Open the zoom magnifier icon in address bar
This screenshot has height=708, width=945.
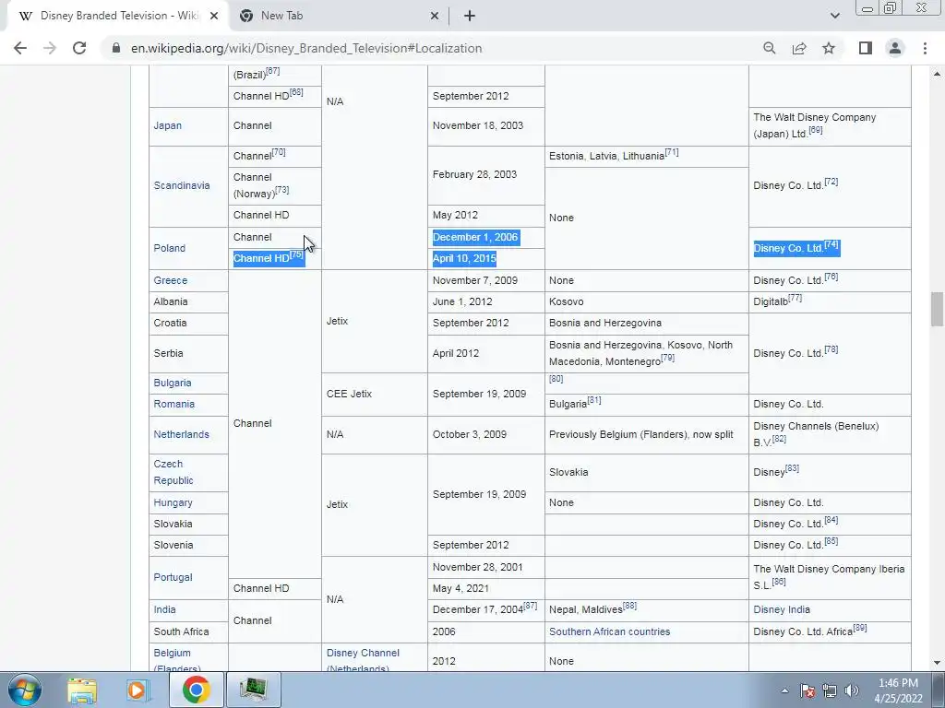click(x=769, y=48)
